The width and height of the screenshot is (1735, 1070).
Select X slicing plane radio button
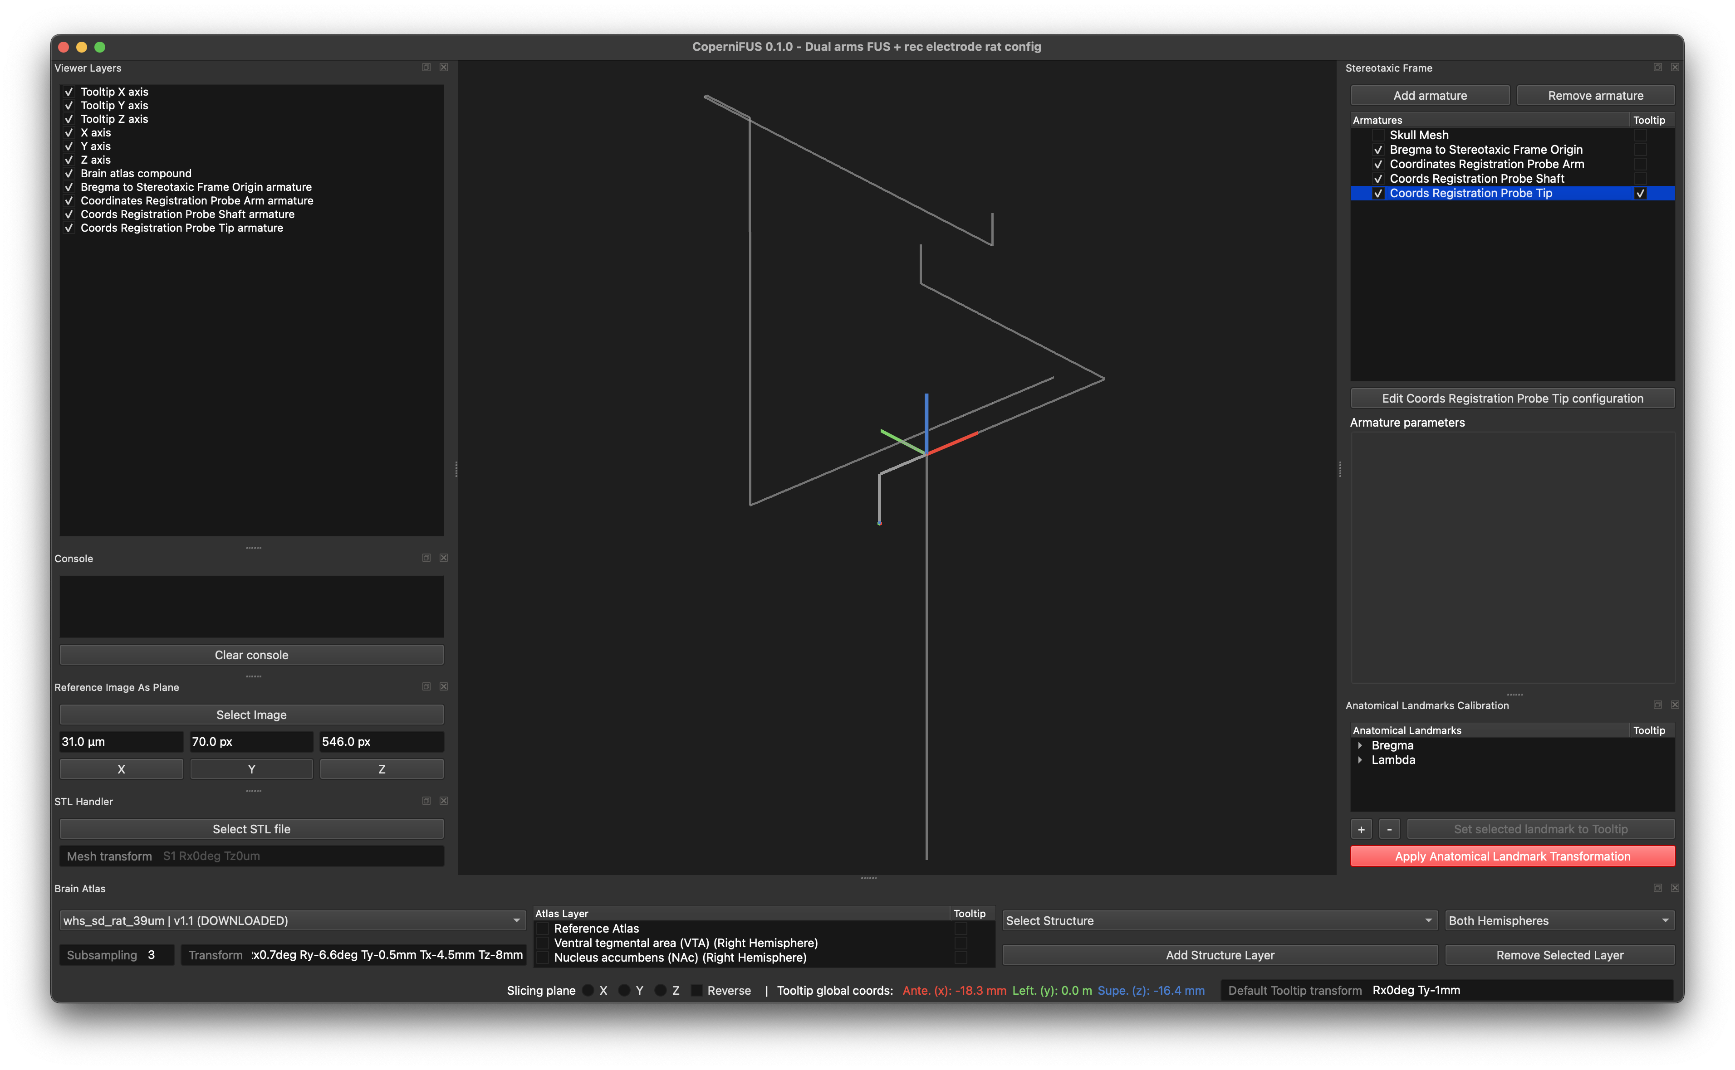pyautogui.click(x=588, y=990)
